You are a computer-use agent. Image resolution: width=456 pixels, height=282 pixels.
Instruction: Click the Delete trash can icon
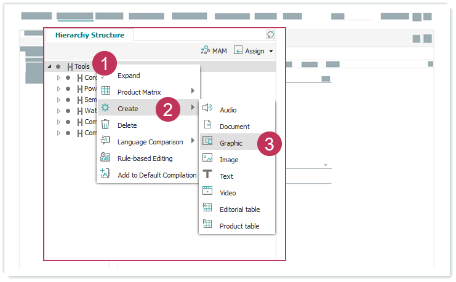[x=105, y=125]
